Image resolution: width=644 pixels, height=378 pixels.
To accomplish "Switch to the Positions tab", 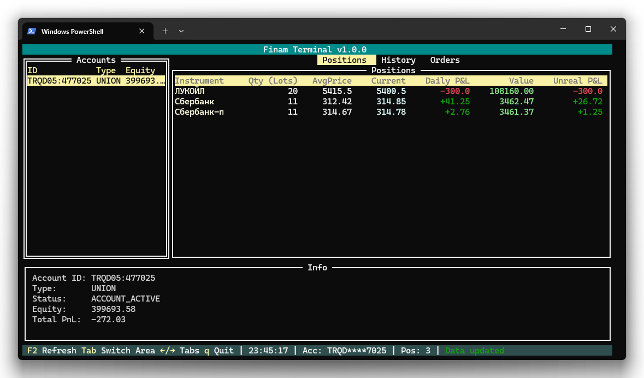I will tap(344, 60).
